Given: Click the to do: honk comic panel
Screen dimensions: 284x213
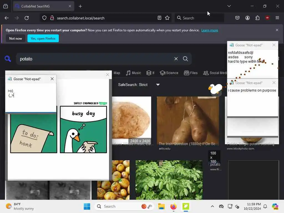Looking at the screenshot, I should pyautogui.click(x=34, y=133).
